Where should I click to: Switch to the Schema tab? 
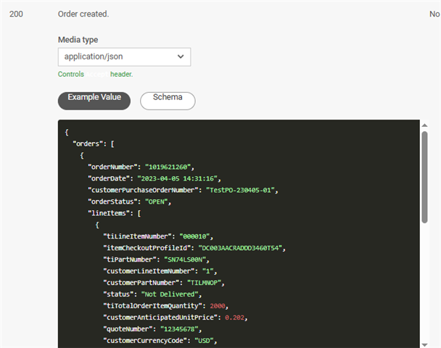point(168,99)
